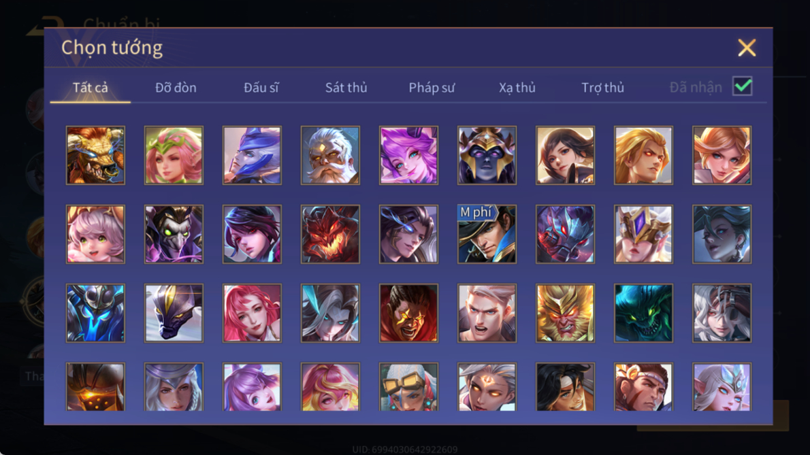This screenshot has width=810, height=455.
Task: Toggle the Đã nhận checkbox
Action: (x=743, y=86)
